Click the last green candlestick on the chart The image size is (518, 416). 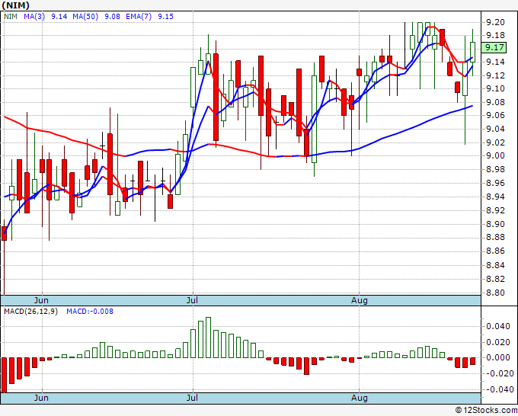[473, 53]
